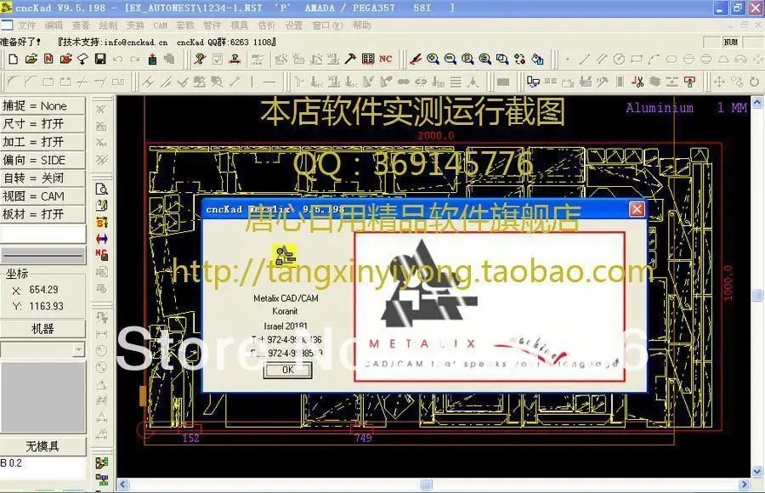Screen dimensions: 765x493
Task: Toggle the 尺寸 = 打开 dimension setting
Action: pos(43,124)
